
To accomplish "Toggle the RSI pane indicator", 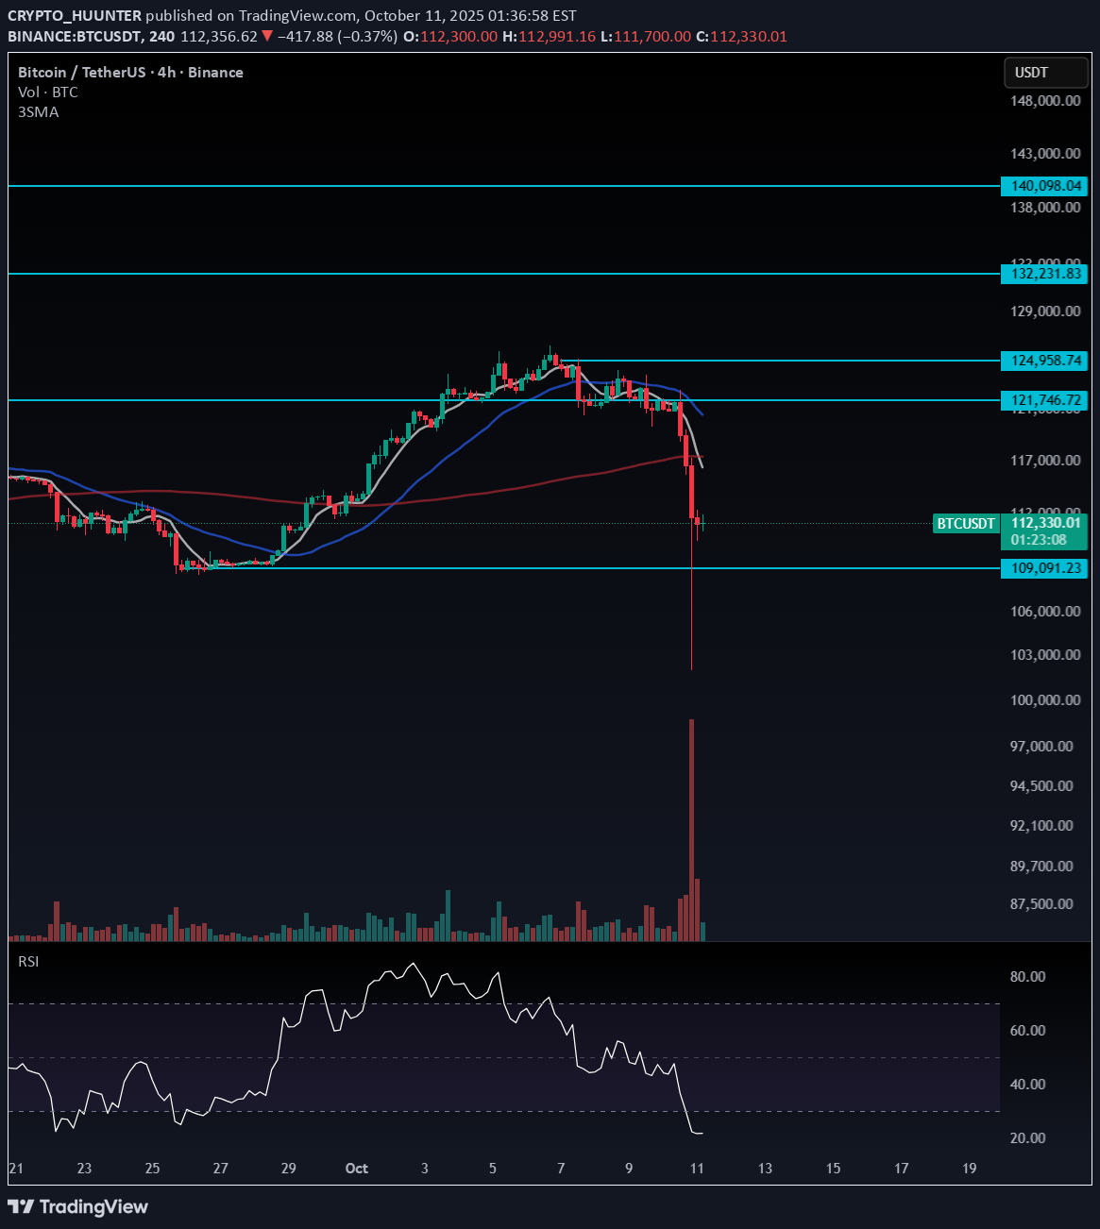I will [27, 961].
